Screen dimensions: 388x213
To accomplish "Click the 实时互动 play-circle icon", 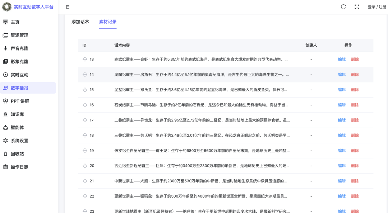I will pos(5,75).
